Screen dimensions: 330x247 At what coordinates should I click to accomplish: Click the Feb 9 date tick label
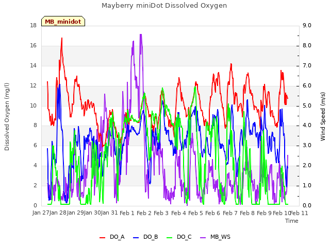(x=264, y=213)
